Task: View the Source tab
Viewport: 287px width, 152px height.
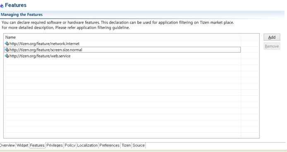Action: tap(139, 145)
